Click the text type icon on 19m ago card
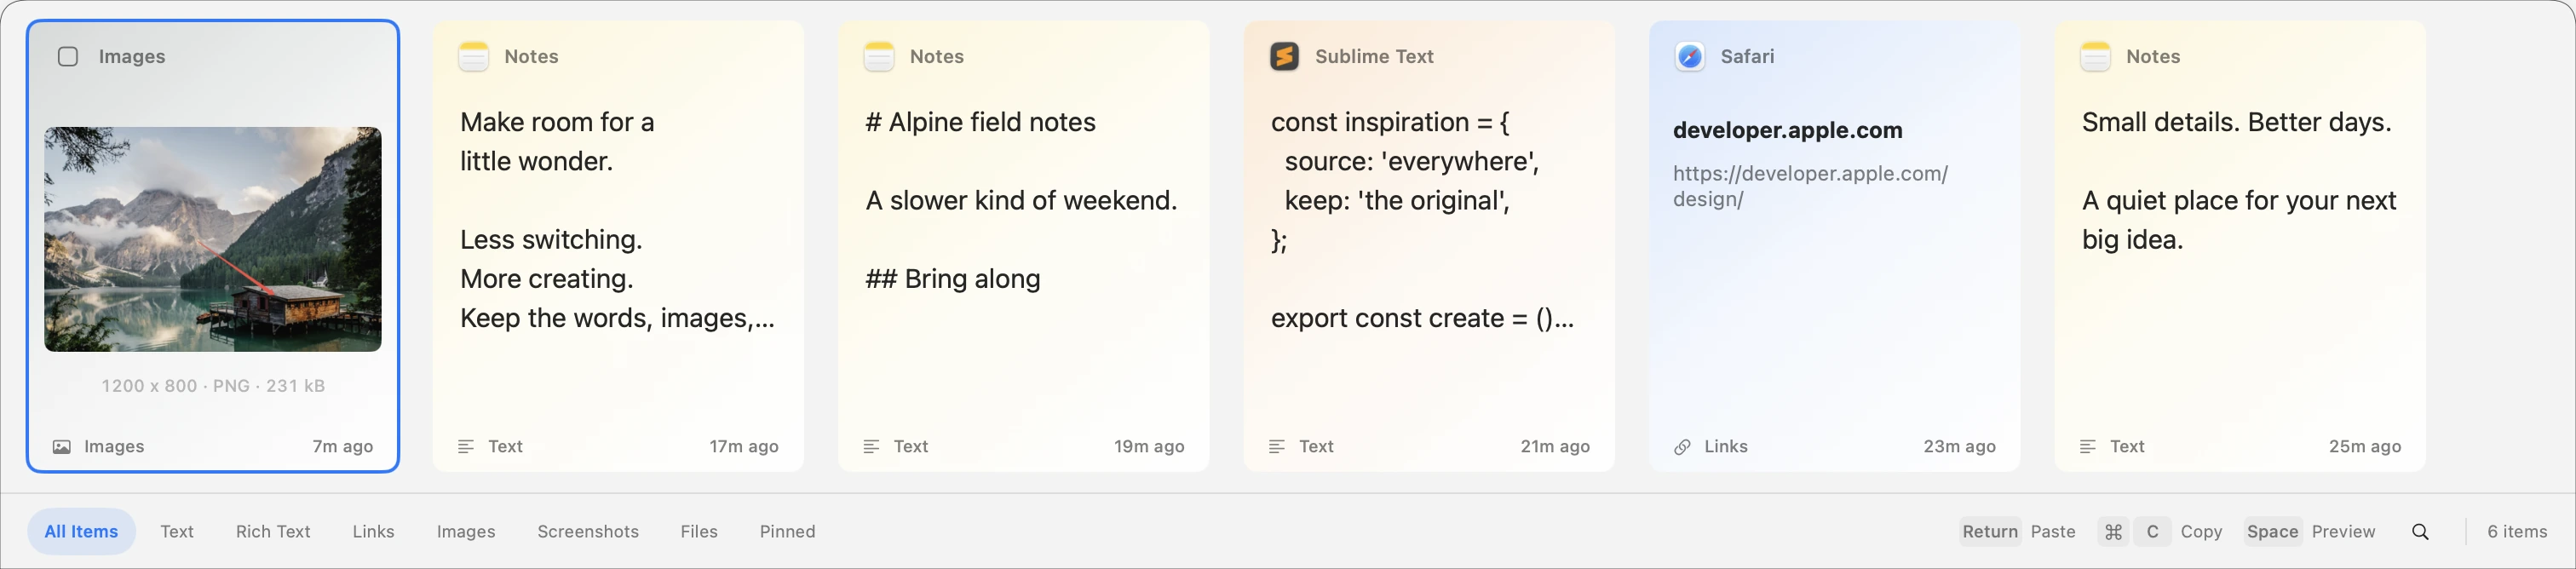 tap(872, 447)
